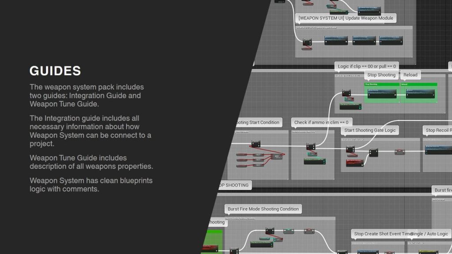This screenshot has height=254, width=452.
Task: Click the red node in Start Shooting Gate Logic
Action: click(354, 163)
